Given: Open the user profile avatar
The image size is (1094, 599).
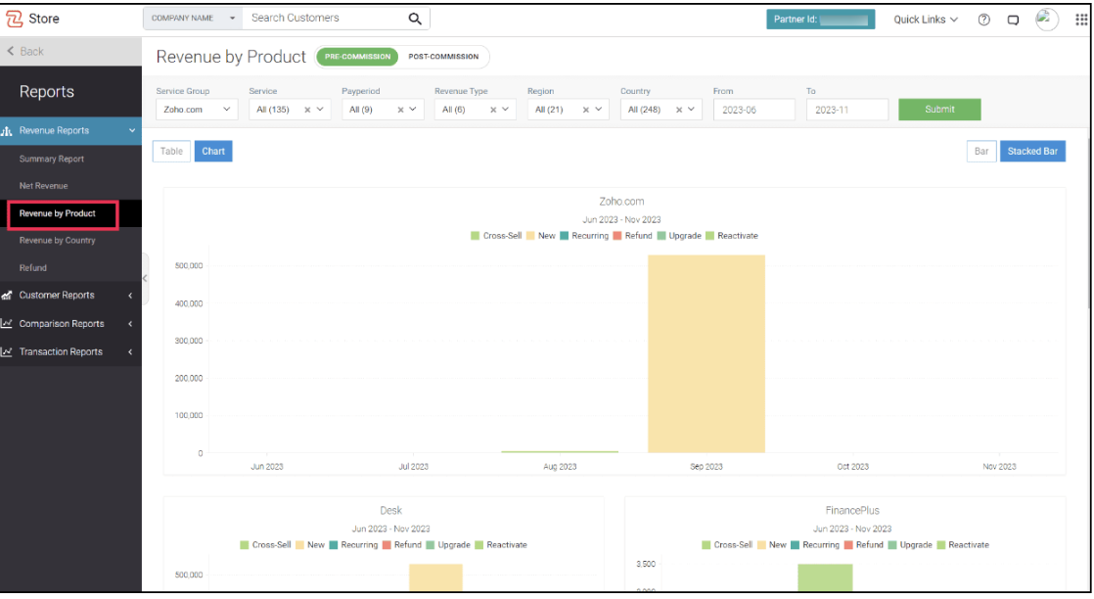Looking at the screenshot, I should (1047, 20).
